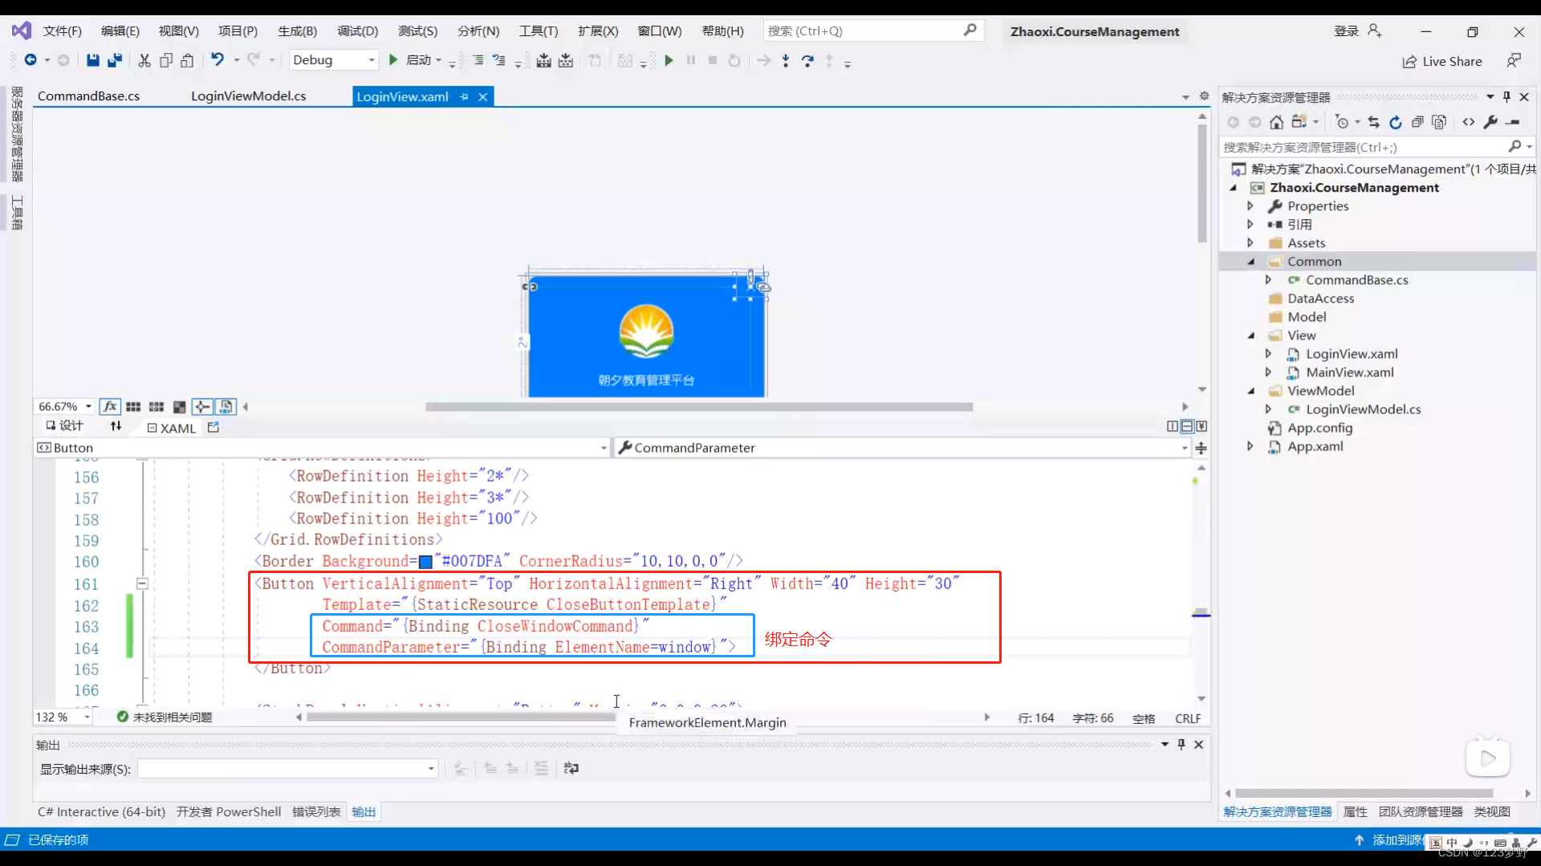Open the 团队资源管理器 tab
The image size is (1541, 866).
coord(1421,812)
